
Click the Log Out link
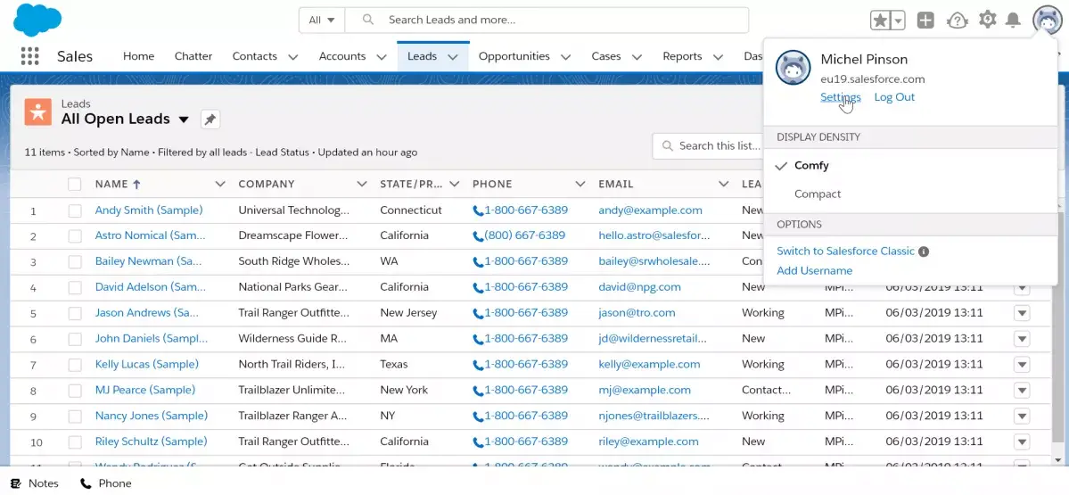894,97
